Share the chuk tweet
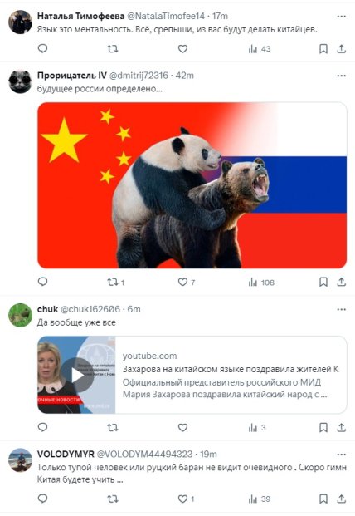Viewport: 355px width, 516px height. point(342,427)
